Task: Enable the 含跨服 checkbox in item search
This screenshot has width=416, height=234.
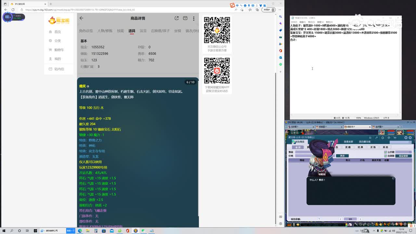Action: tap(385, 156)
